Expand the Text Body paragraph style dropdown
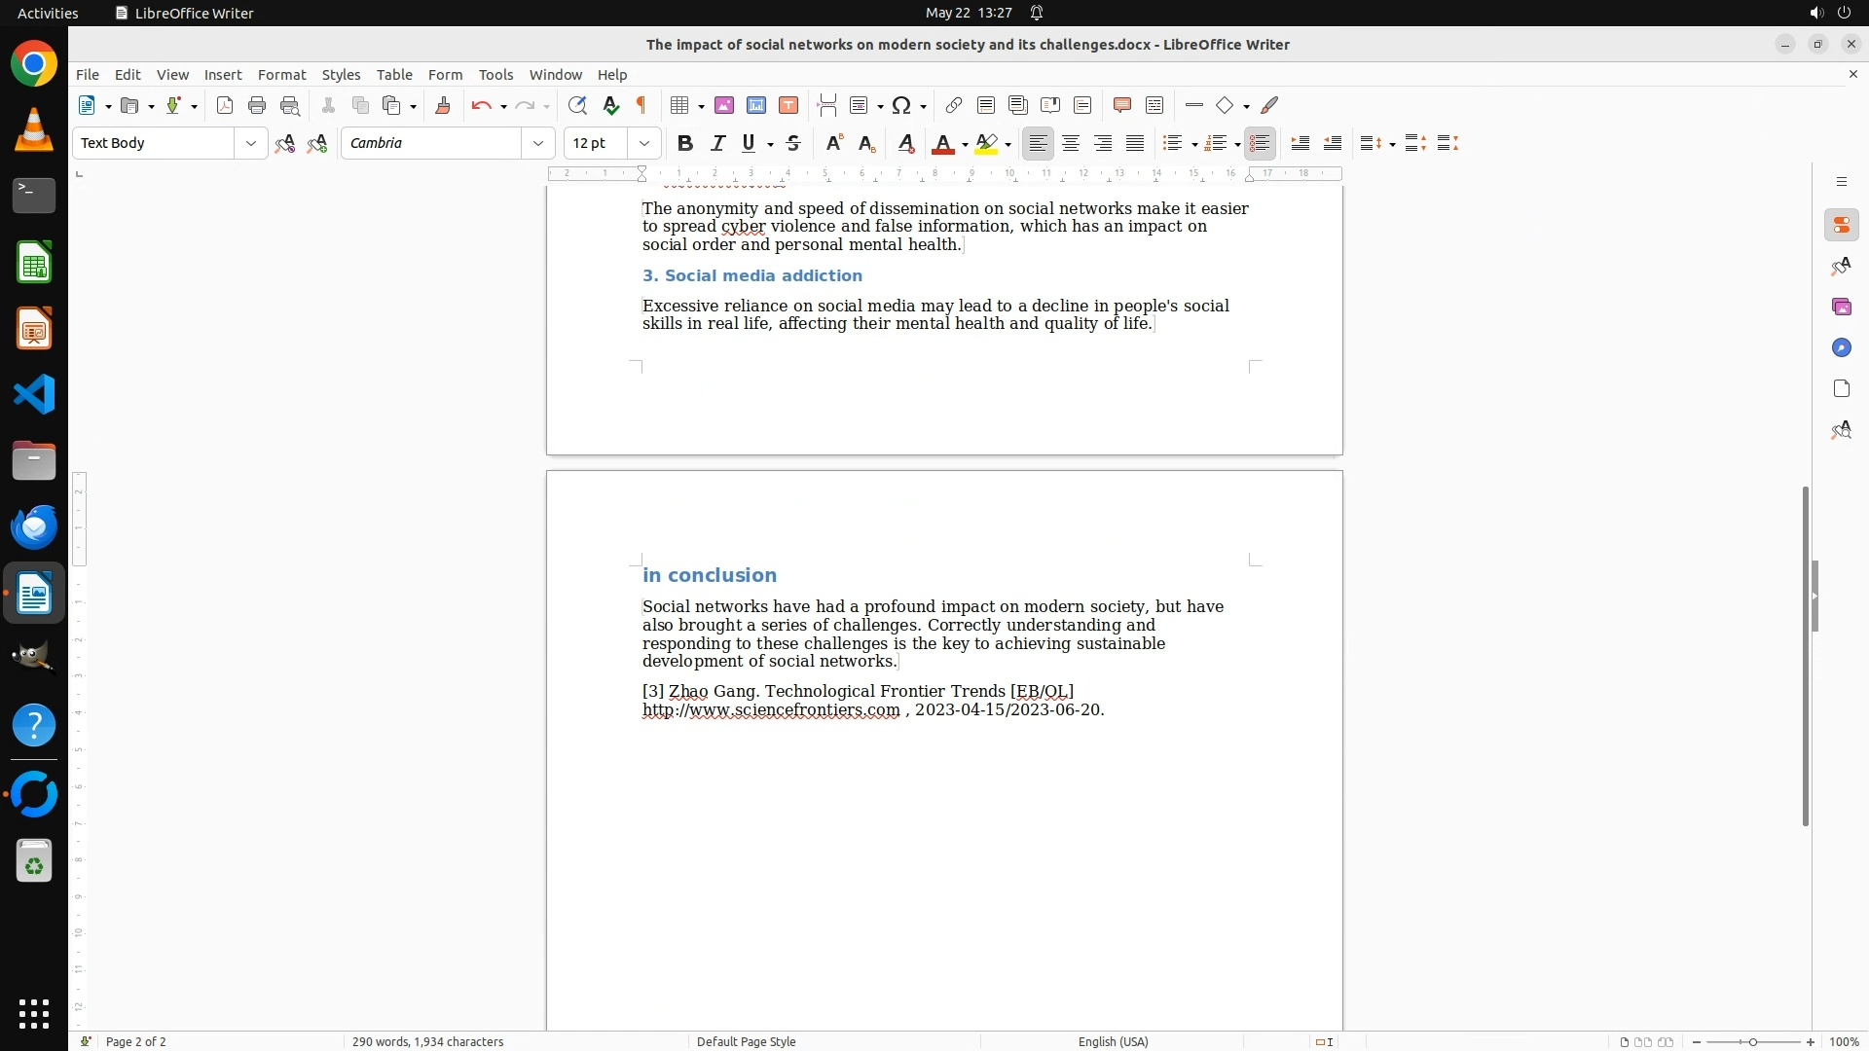Viewport: 1869px width, 1051px height. (251, 144)
